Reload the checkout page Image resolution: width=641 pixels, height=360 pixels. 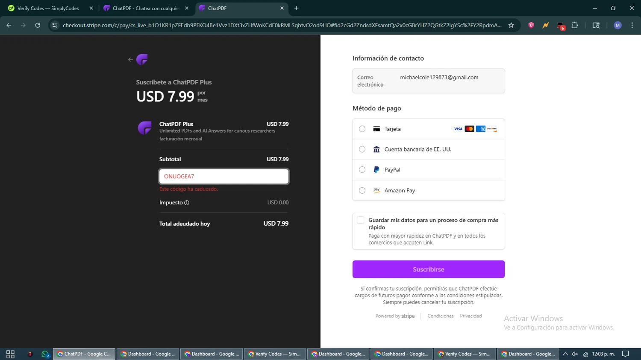[38, 25]
